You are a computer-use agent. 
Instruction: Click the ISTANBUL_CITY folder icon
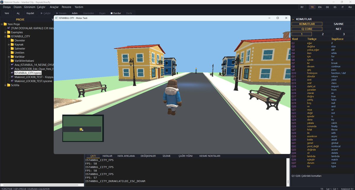pos(9,36)
